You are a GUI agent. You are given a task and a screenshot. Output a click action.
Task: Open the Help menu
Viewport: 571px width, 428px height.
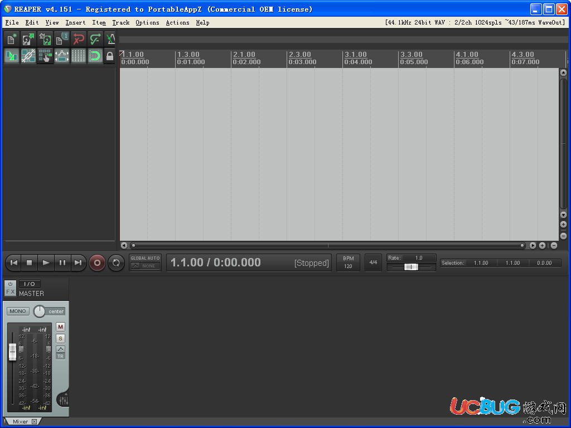click(202, 22)
